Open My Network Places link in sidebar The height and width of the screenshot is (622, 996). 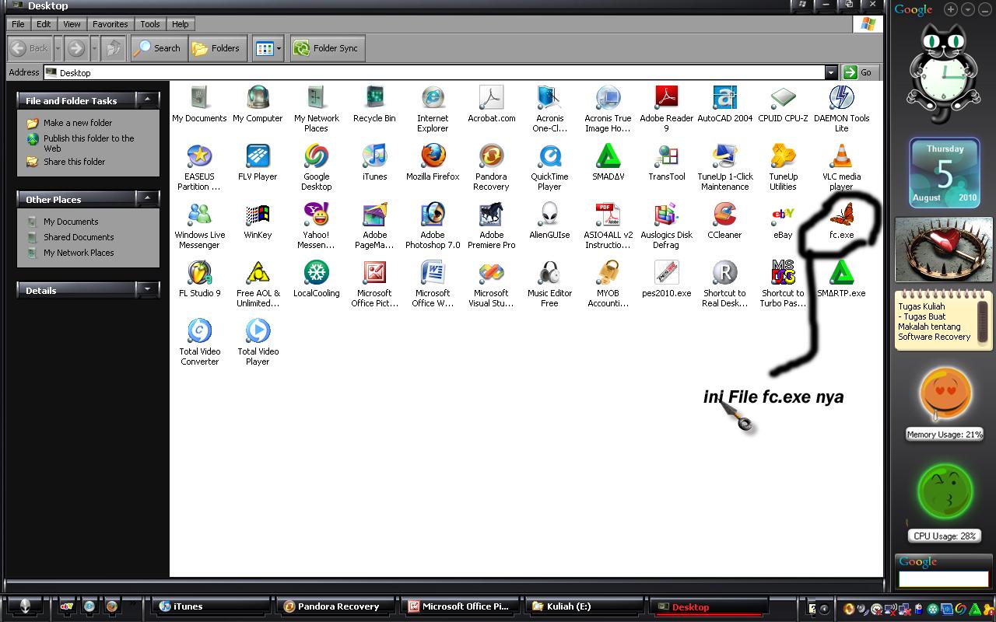tap(79, 253)
